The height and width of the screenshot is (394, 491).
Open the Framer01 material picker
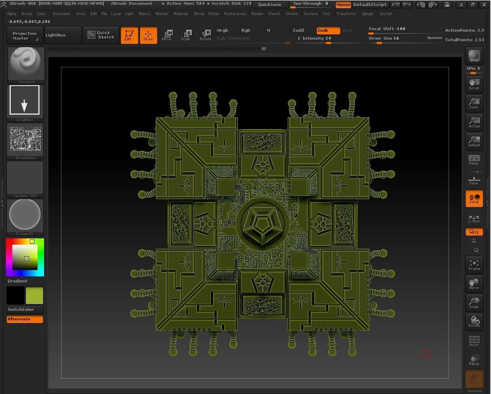point(25,217)
